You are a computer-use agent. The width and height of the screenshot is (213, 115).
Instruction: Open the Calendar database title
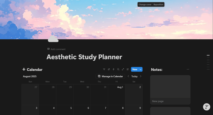tap(34, 69)
